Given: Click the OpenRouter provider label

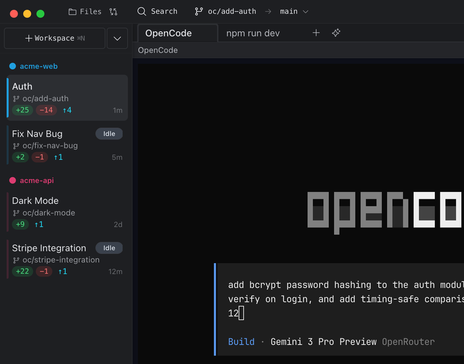Looking at the screenshot, I should (x=408, y=342).
